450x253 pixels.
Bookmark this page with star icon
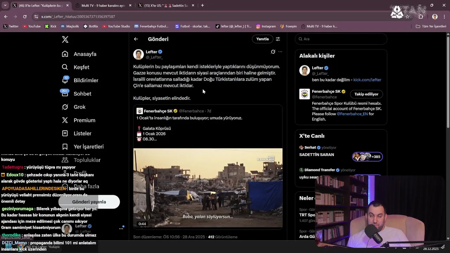coord(407,17)
